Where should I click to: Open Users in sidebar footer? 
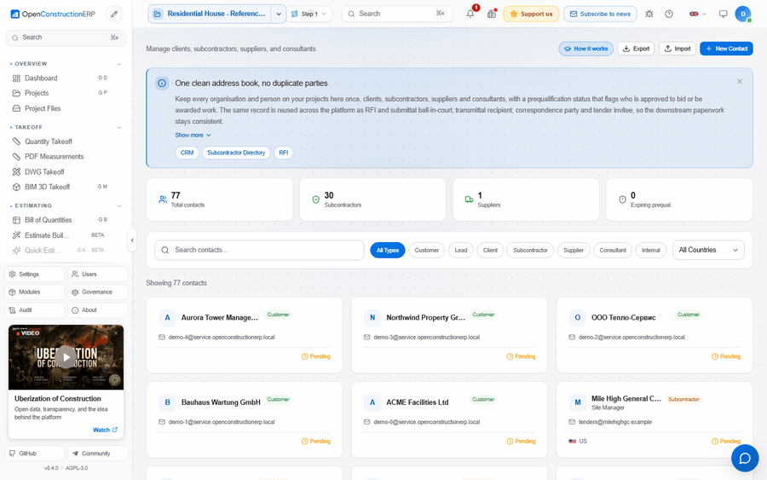tap(98, 274)
